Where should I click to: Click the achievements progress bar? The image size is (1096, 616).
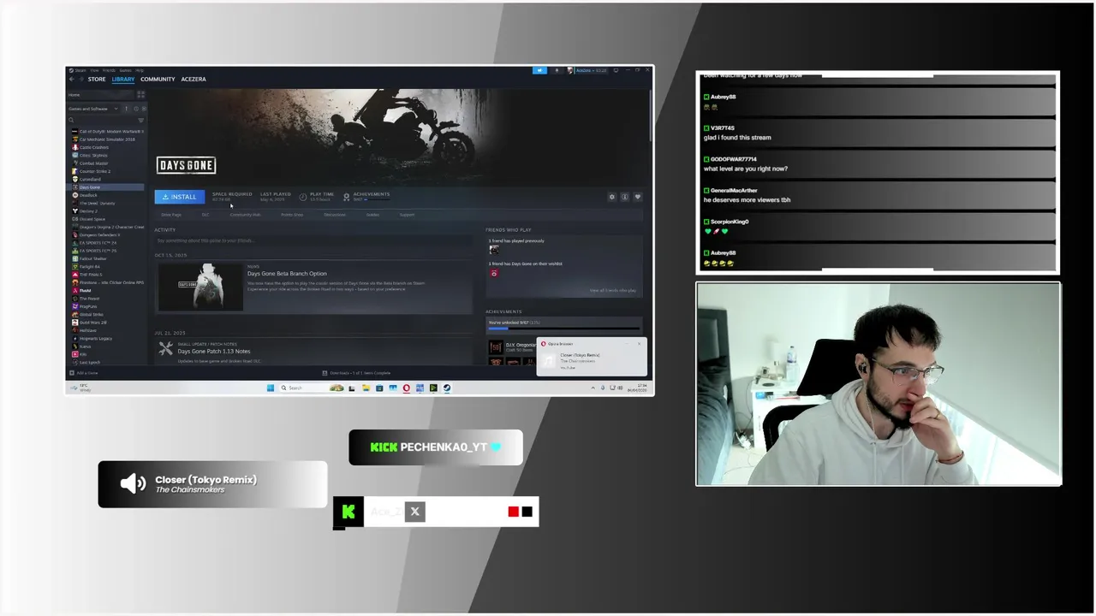[x=563, y=329]
